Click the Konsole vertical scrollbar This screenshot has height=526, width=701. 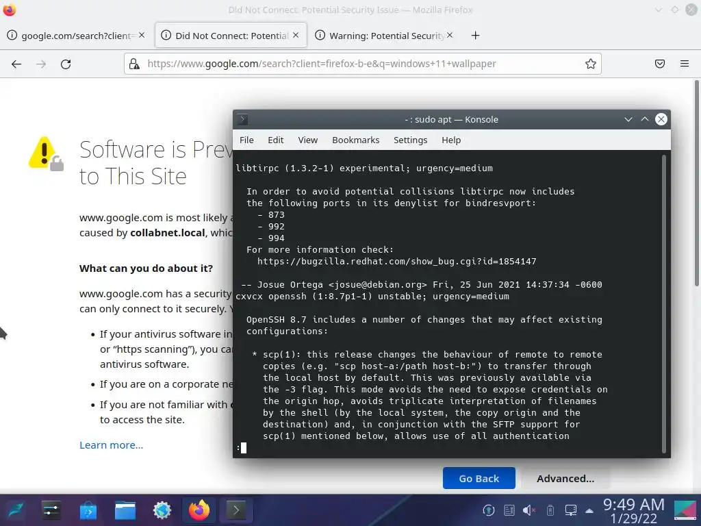[664, 303]
